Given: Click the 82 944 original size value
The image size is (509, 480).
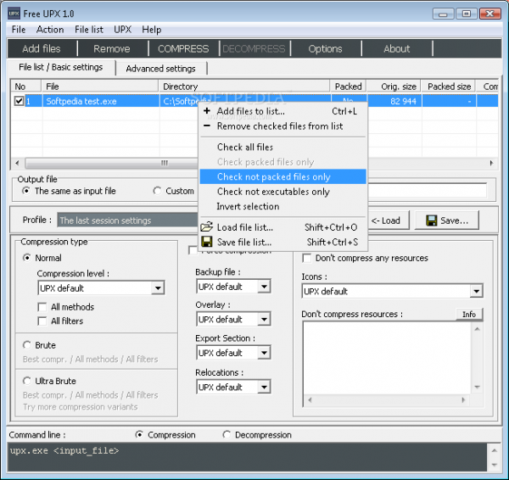Looking at the screenshot, I should 403,101.
